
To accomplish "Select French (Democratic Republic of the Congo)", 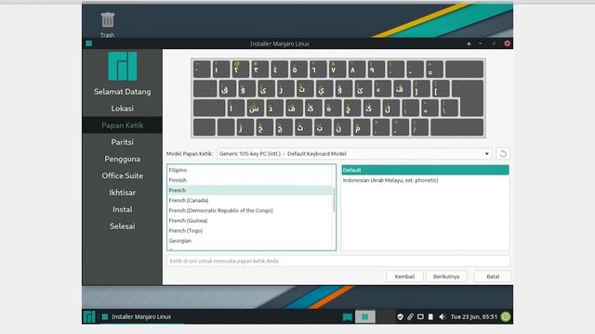I will [x=250, y=211].
